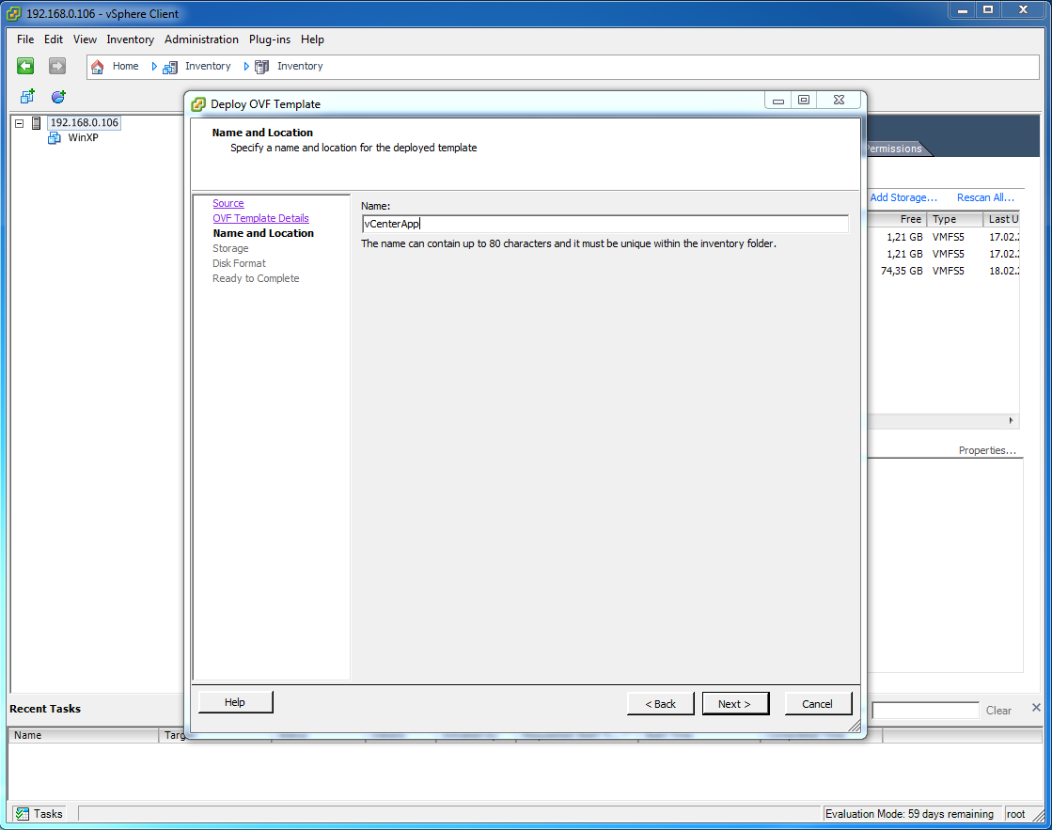Click the Tasks label in status bar

pyautogui.click(x=48, y=814)
